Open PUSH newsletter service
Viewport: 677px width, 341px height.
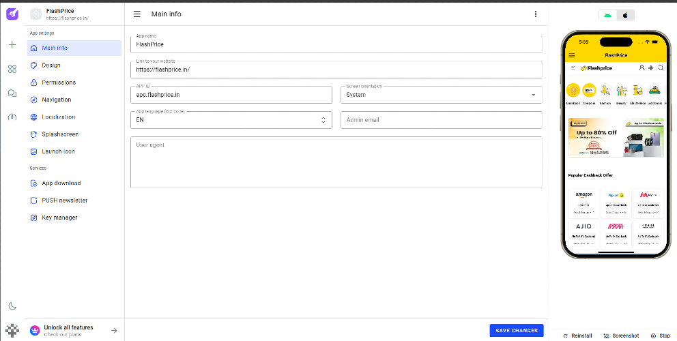[74, 201]
